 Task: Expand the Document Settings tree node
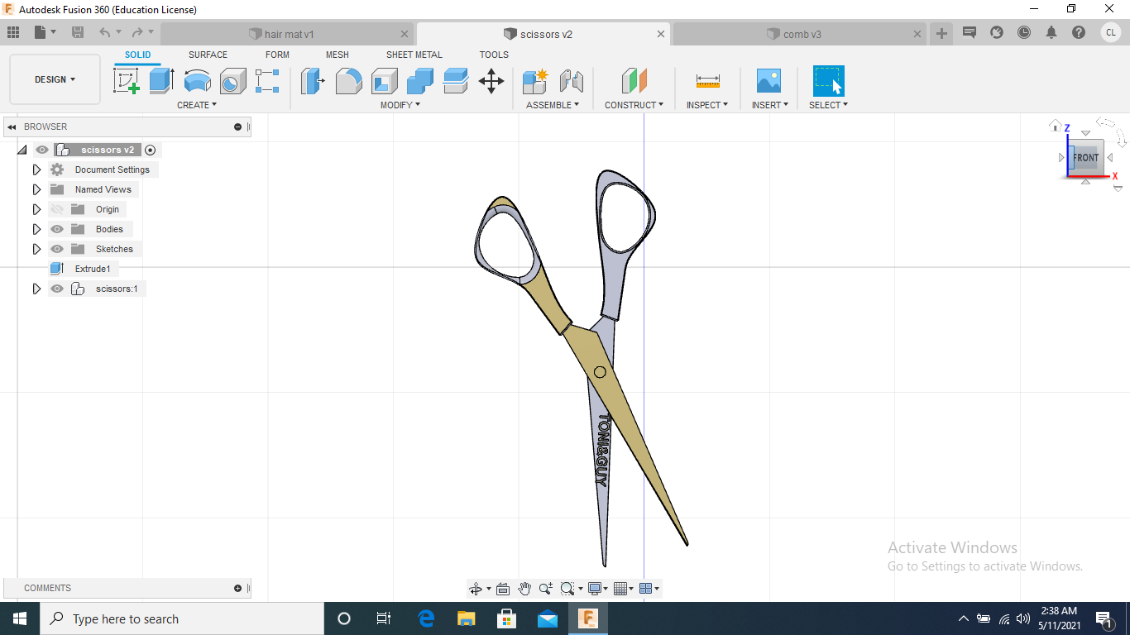coord(36,169)
